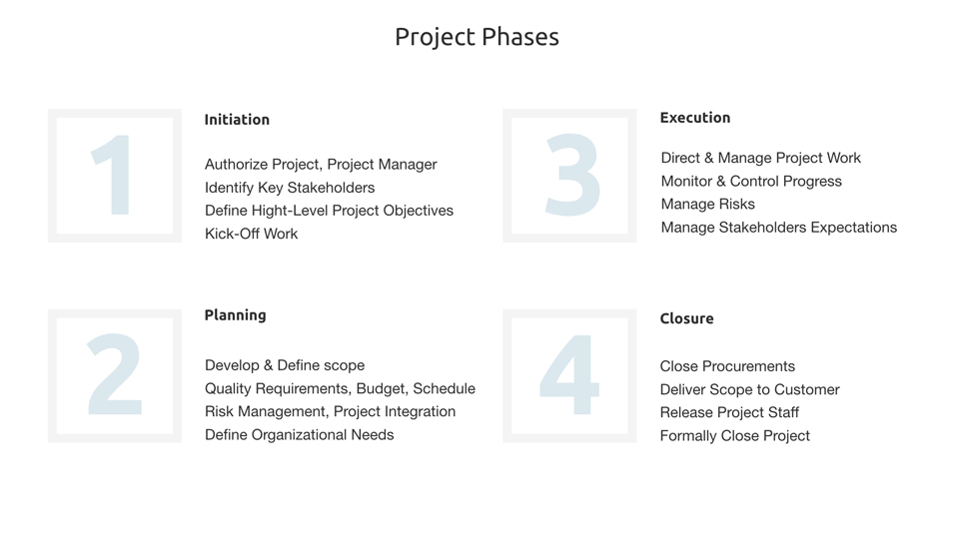Select the Authorize Project, Project Manager line
The image size is (954, 536).
point(321,165)
